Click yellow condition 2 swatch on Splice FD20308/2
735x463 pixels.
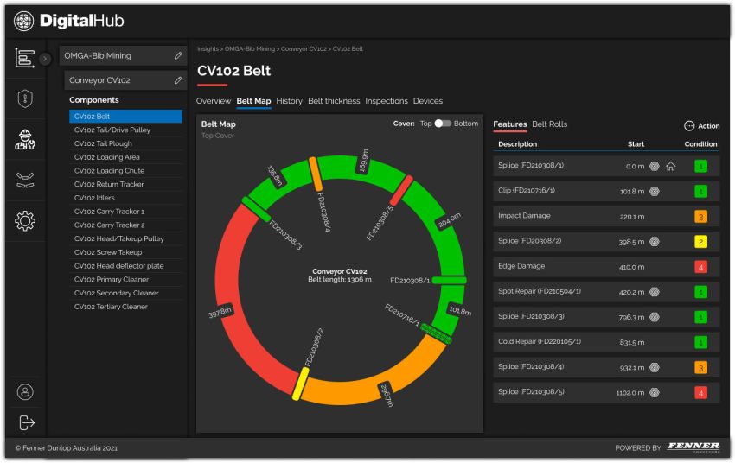pyautogui.click(x=700, y=242)
